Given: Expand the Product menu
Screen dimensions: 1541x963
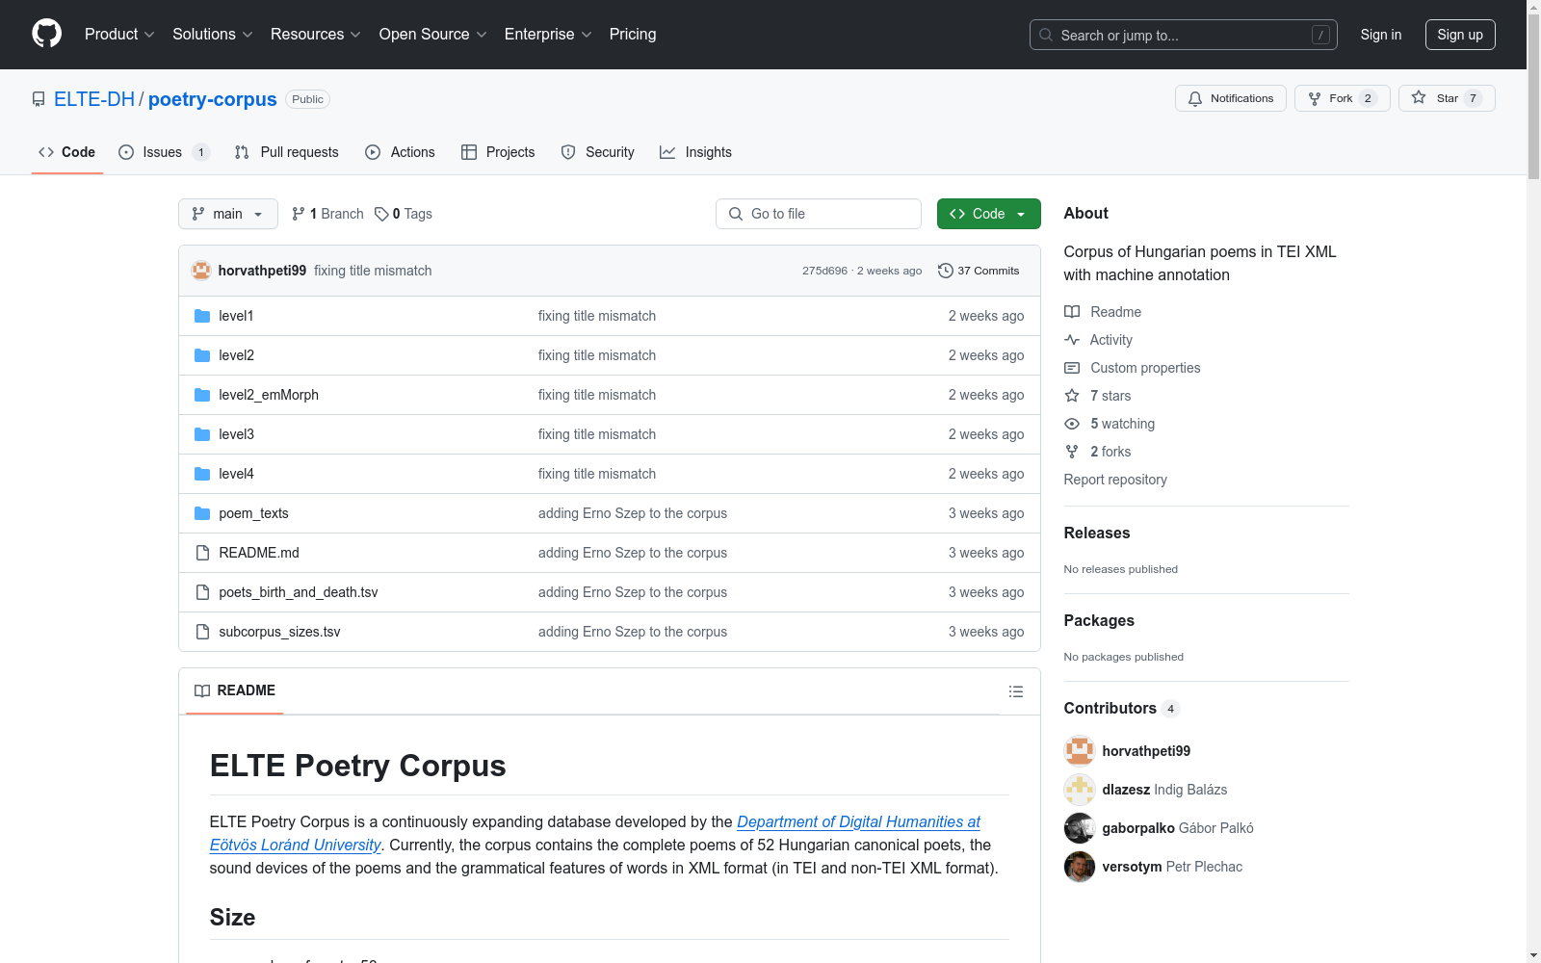Looking at the screenshot, I should click(x=119, y=35).
